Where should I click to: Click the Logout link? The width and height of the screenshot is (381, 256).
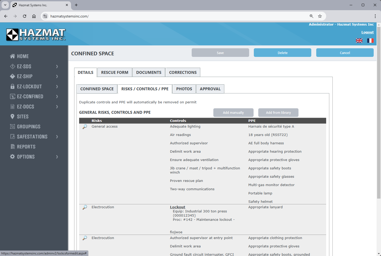367,32
